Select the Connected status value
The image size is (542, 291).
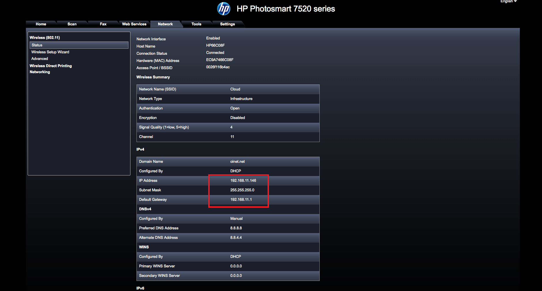coord(215,53)
